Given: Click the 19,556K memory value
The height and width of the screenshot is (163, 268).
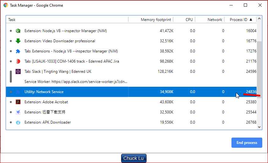Looking at the screenshot, I should point(167,122).
